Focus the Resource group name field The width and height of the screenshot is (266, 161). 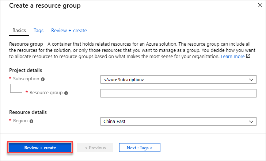point(178,93)
